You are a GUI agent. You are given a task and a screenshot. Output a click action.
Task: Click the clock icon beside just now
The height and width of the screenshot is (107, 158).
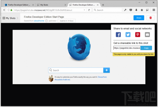click(46, 21)
